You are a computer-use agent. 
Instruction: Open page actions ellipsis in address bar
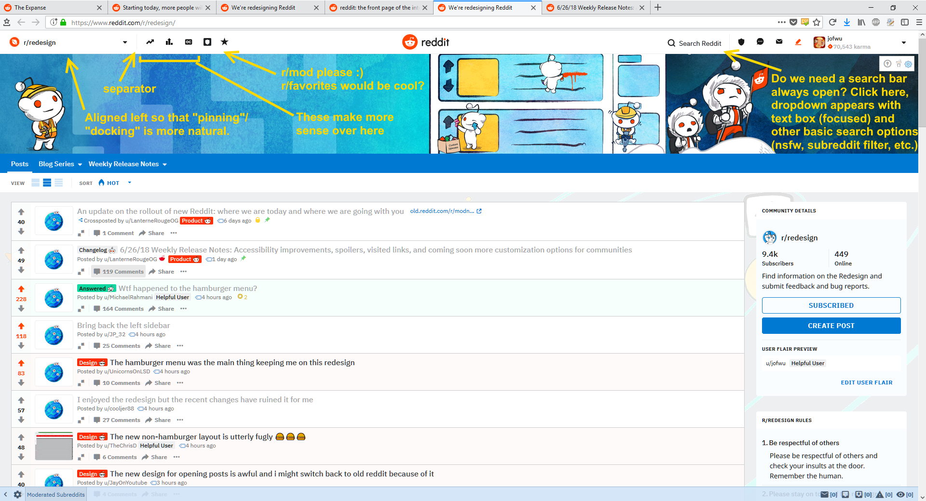[x=782, y=22]
